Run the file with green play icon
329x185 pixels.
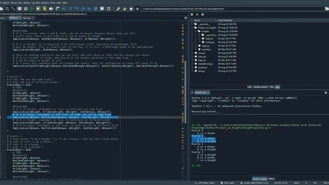tap(32, 9)
